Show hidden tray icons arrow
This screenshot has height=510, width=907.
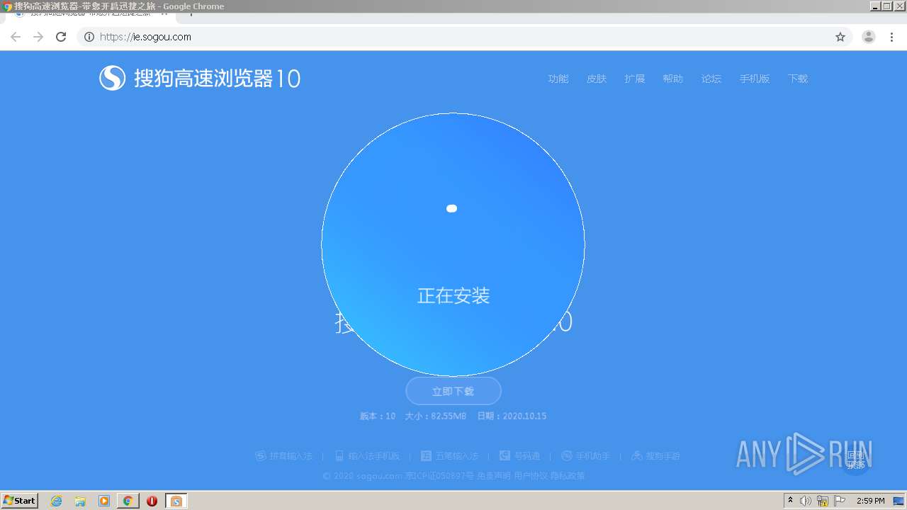click(x=791, y=501)
